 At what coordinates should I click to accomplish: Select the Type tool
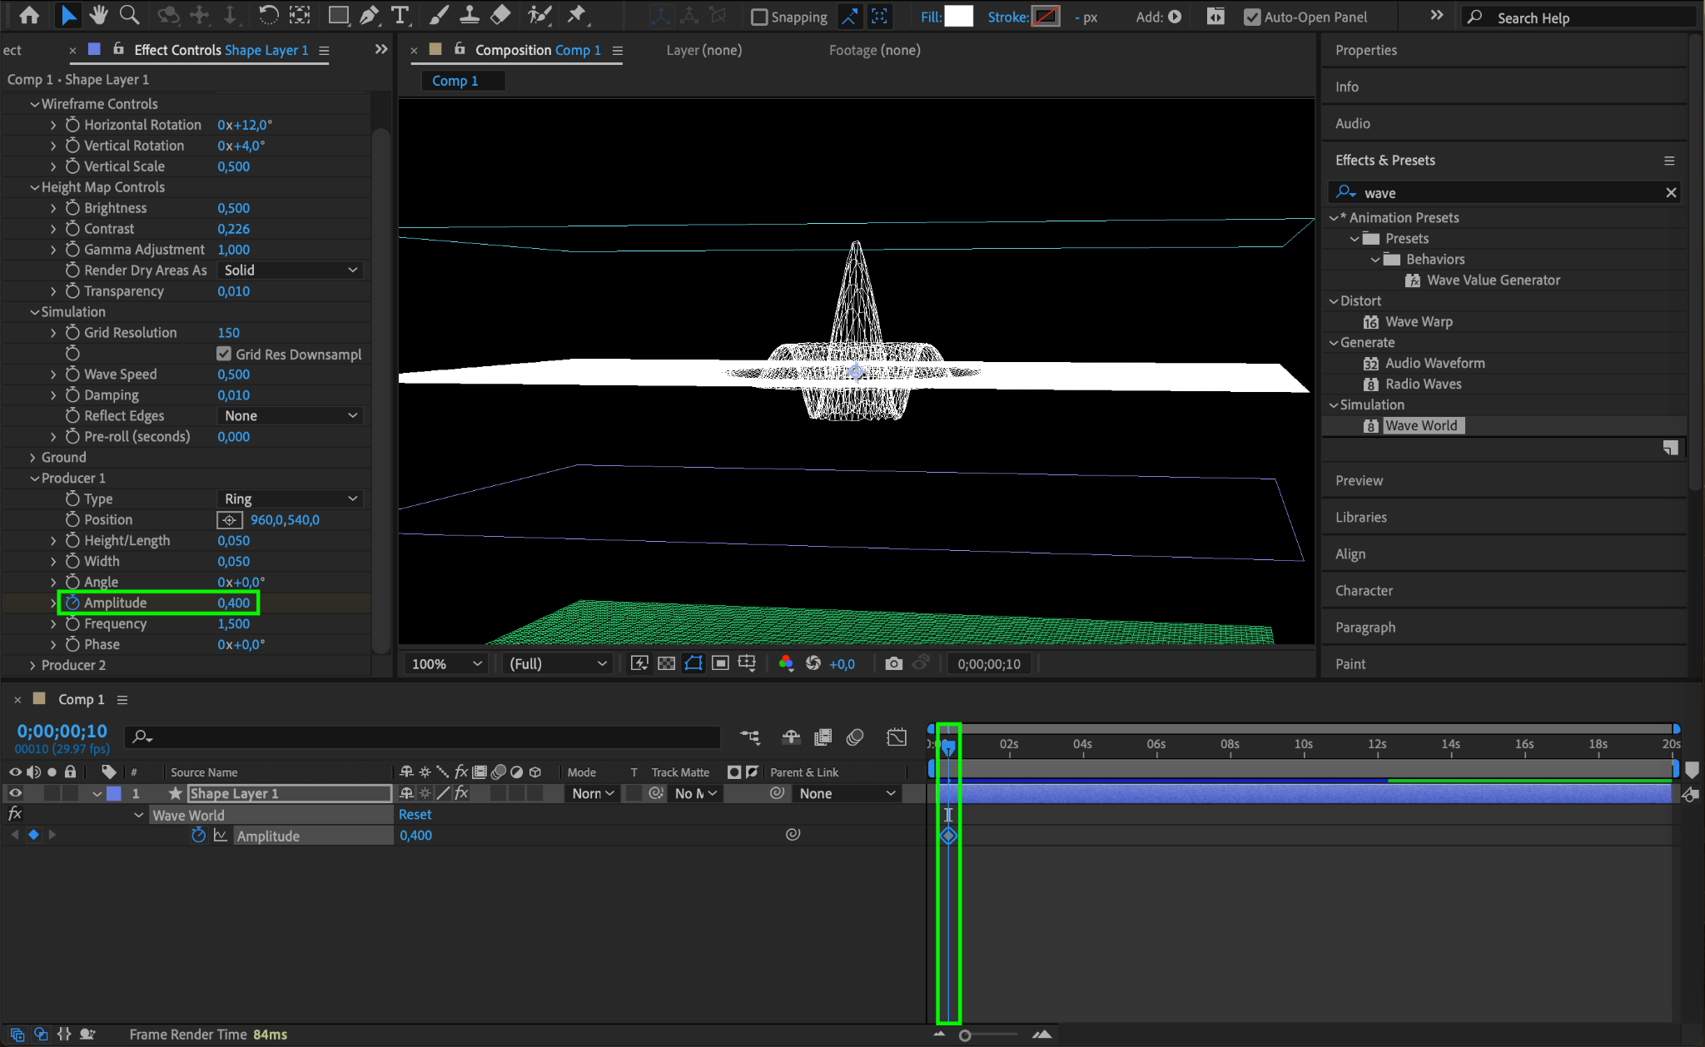[x=400, y=15]
